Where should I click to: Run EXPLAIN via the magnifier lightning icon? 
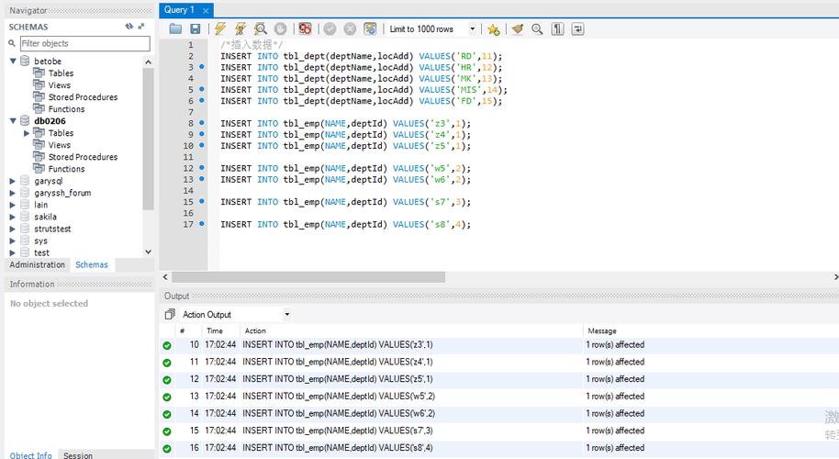pyautogui.click(x=261, y=28)
